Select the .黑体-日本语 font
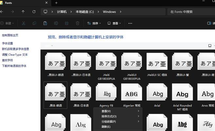This screenshot has width=215, height=131. click(81, 95)
